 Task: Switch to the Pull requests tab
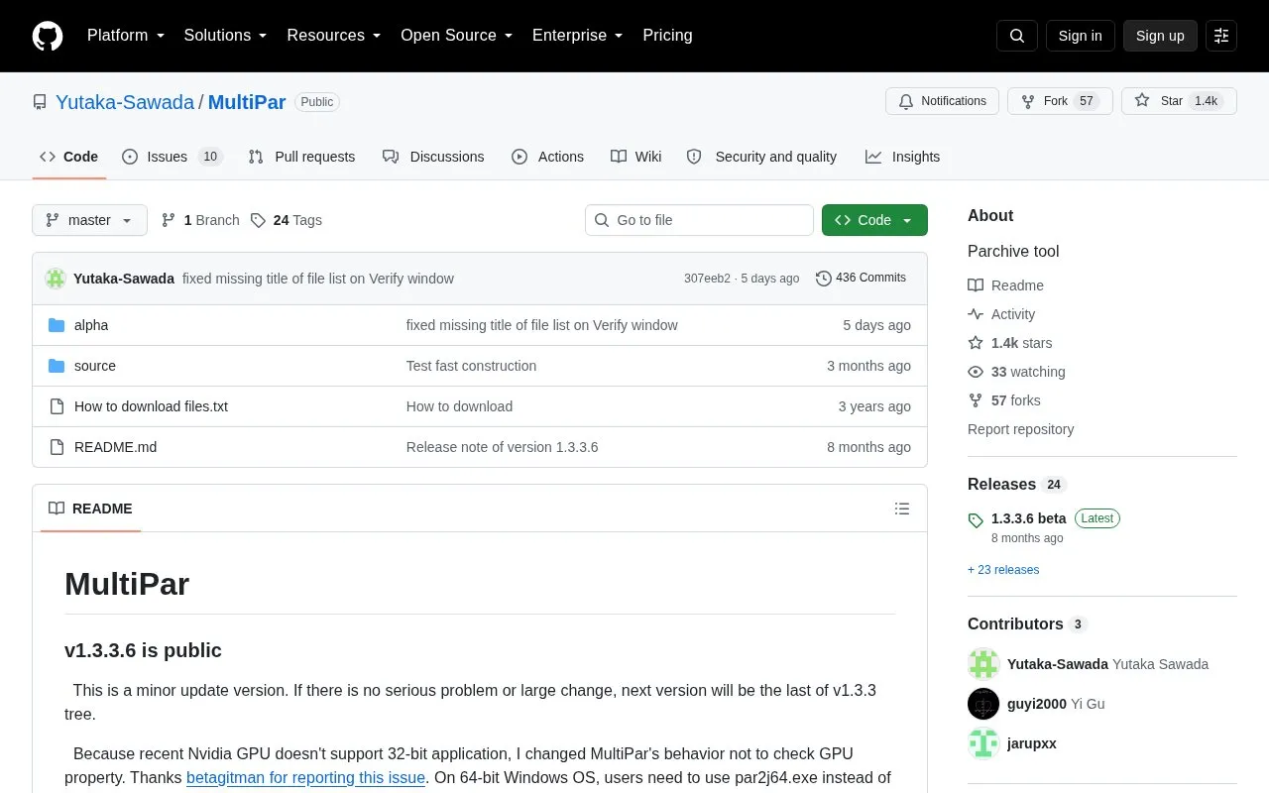tap(301, 157)
